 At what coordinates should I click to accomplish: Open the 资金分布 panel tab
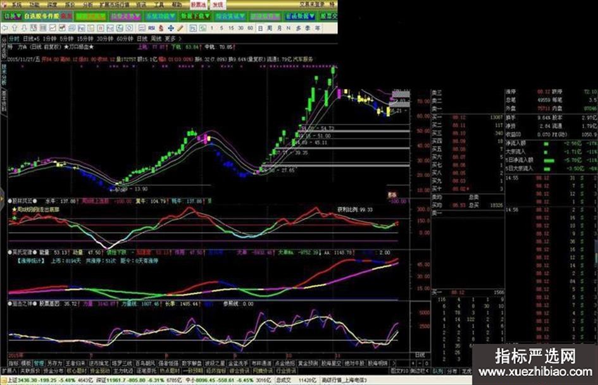(53, 370)
